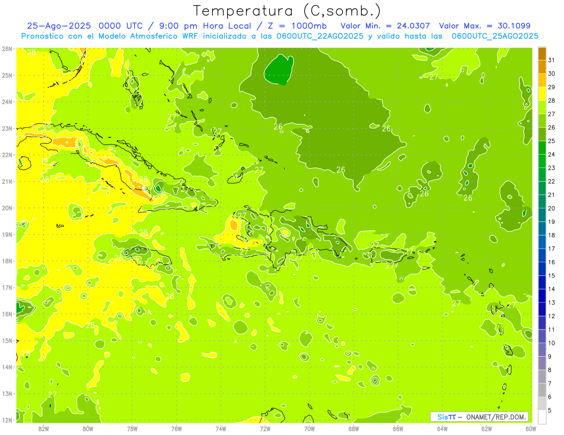
Task: Click the color scale label "24"
Action: [551, 154]
